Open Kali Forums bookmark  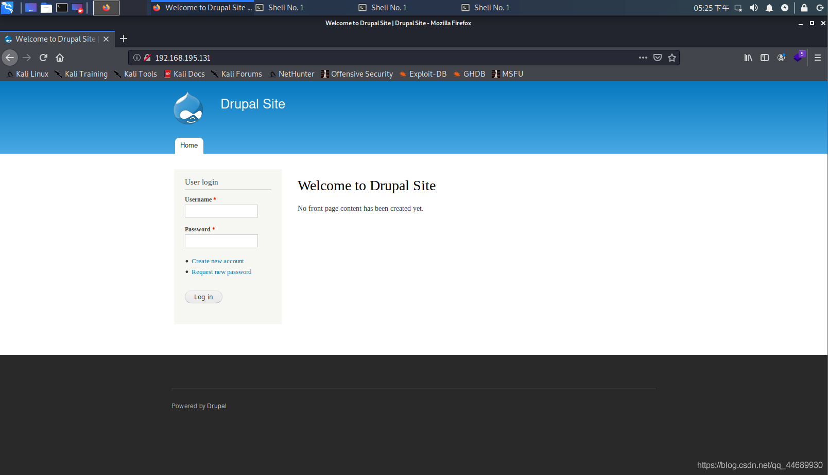[x=237, y=74]
